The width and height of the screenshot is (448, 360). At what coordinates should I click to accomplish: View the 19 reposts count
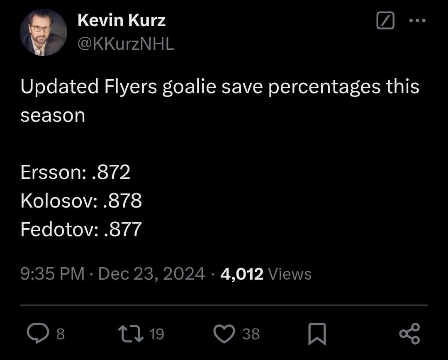(157, 333)
